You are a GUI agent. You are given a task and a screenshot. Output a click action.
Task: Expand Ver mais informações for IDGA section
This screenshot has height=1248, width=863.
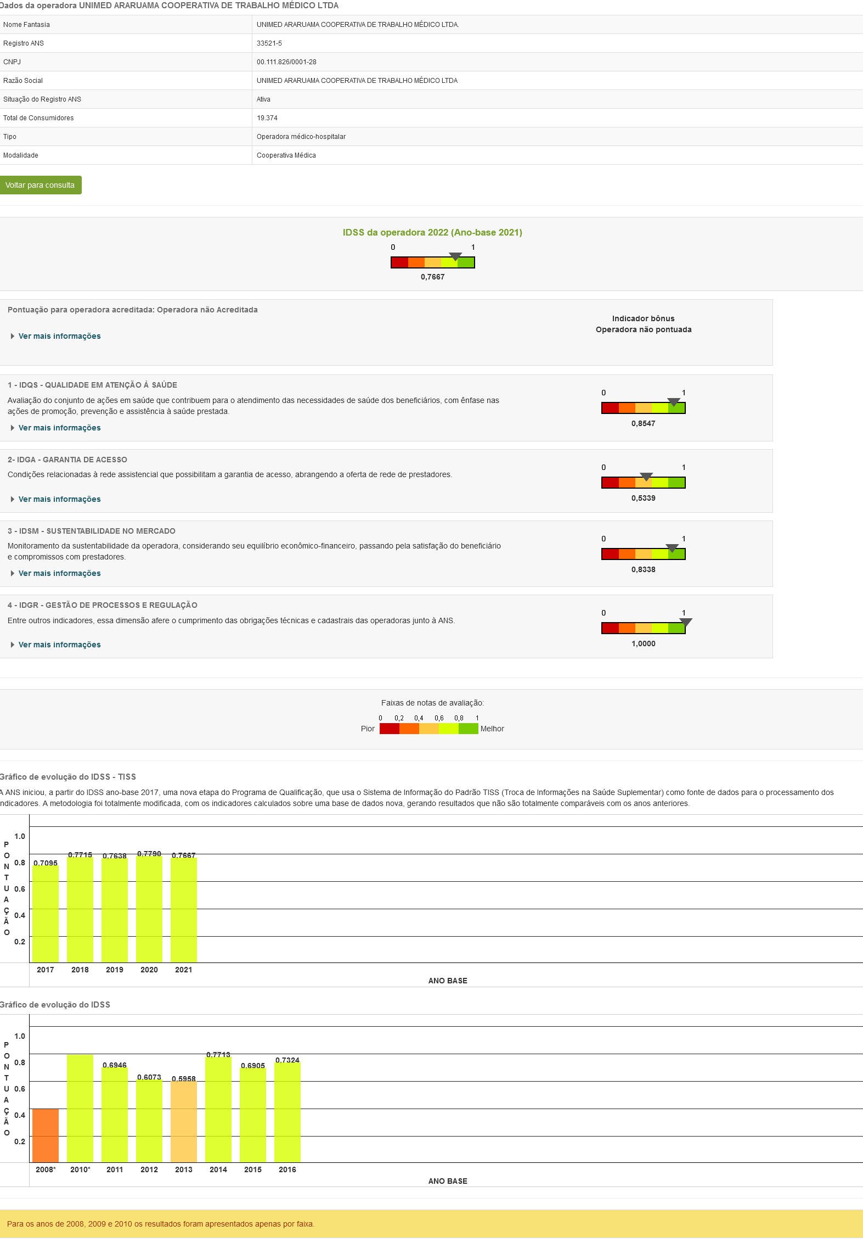pos(59,499)
